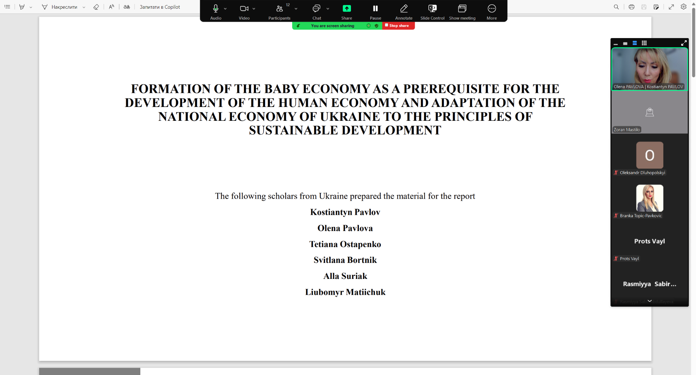Toggle the Video camera button

244,9
